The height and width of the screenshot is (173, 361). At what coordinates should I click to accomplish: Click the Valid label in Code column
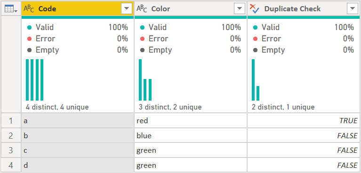[x=44, y=27]
